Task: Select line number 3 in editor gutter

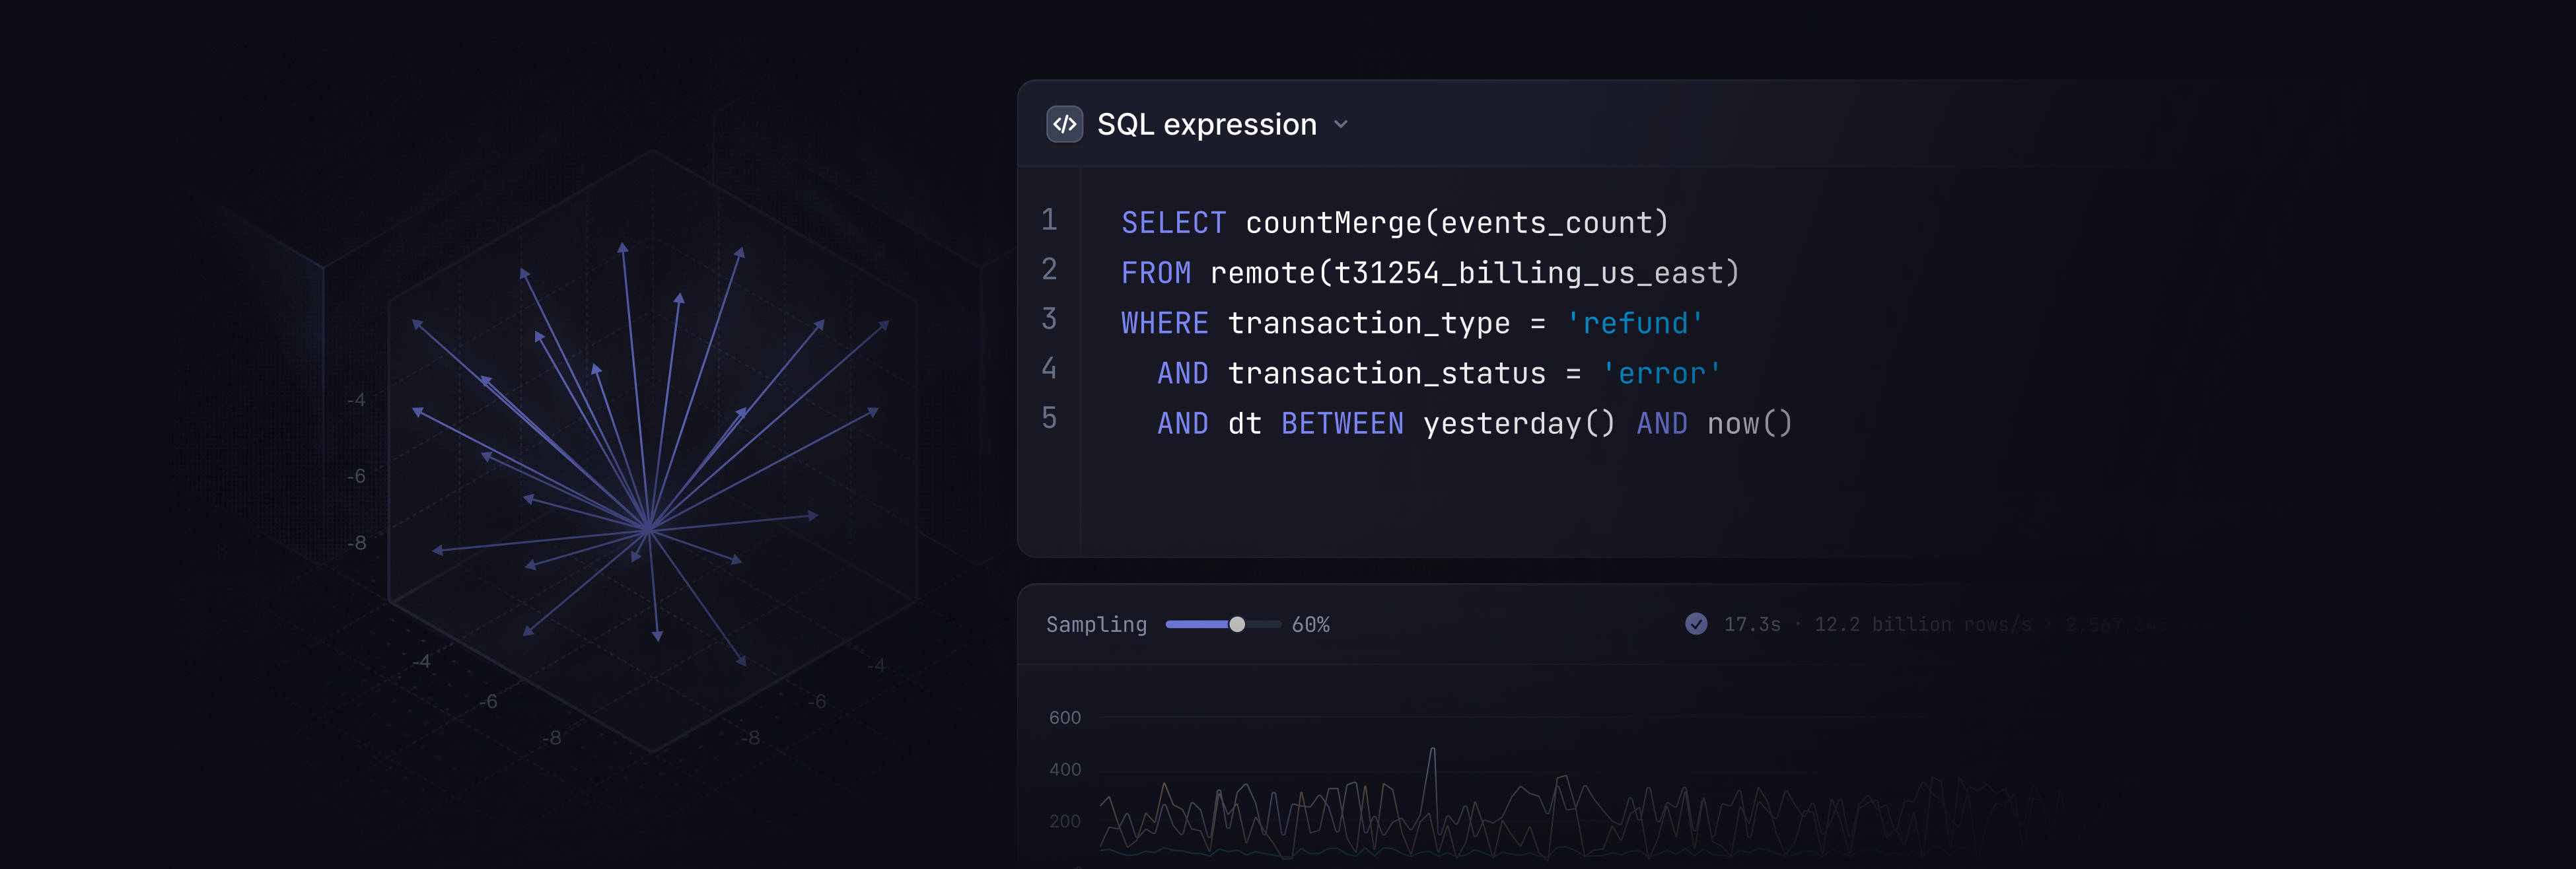Action: (1049, 319)
